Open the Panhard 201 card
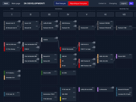136x102 pixels. coord(87,28)
